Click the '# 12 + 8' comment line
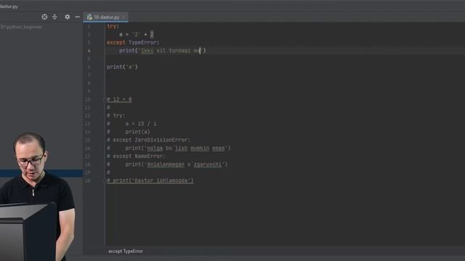 (119, 99)
